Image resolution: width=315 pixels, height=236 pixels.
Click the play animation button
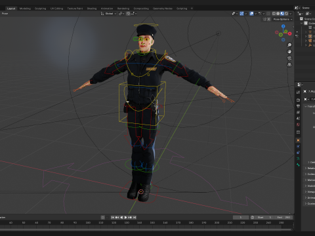[x=125, y=218]
